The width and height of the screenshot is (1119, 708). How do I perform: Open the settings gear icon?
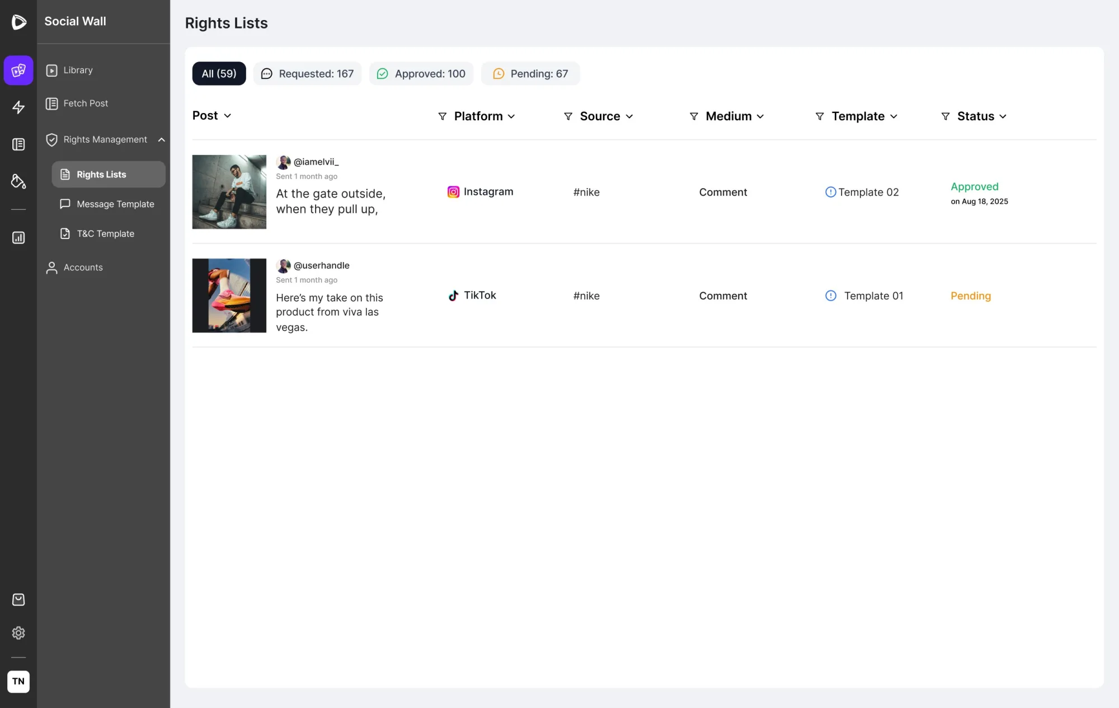click(18, 633)
